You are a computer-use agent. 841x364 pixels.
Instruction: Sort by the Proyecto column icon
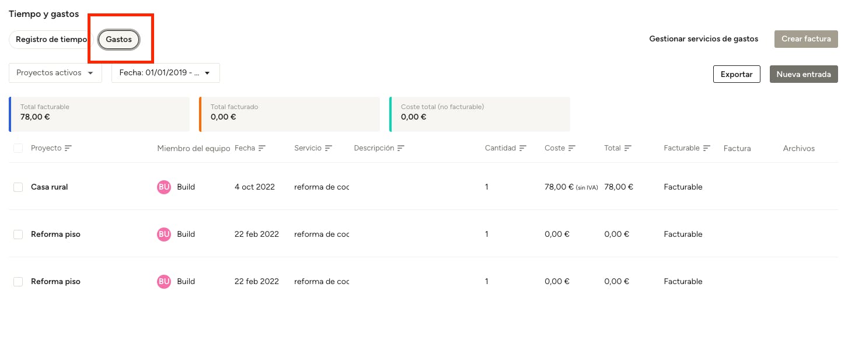[68, 148]
